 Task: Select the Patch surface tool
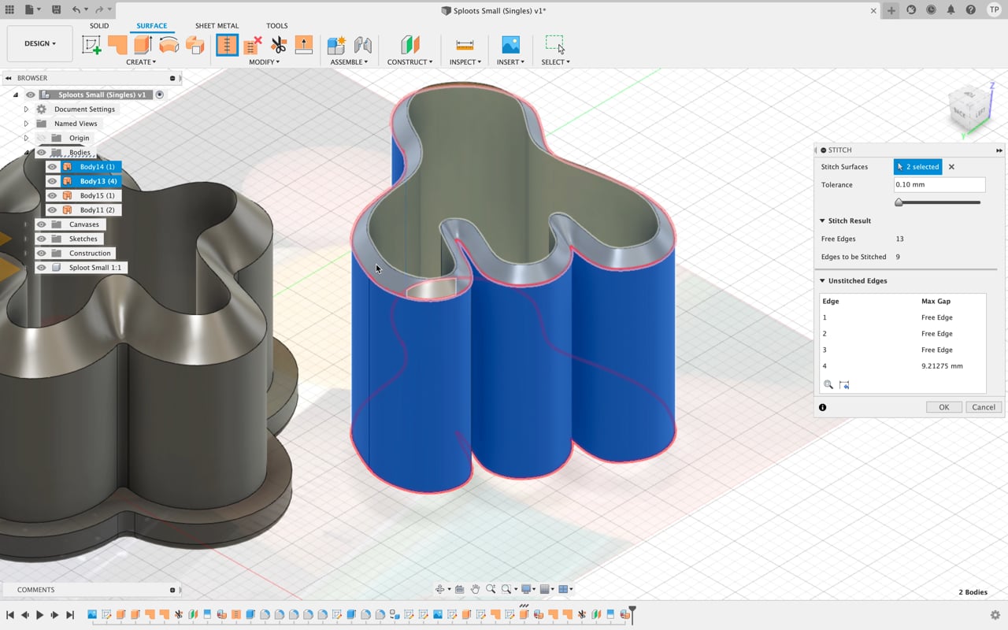117,45
